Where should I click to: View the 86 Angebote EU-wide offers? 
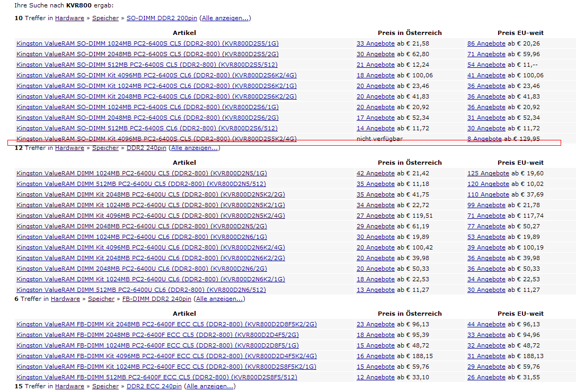pyautogui.click(x=486, y=43)
